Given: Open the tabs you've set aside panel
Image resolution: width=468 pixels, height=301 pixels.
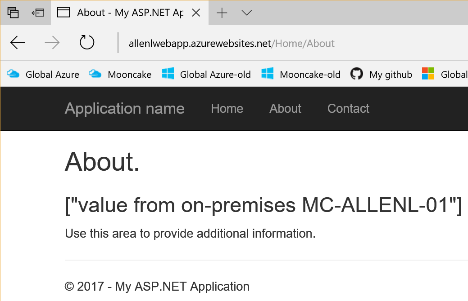Looking at the screenshot, I should point(13,13).
